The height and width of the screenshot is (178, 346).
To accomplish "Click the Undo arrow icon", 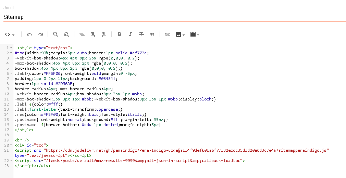I will (29, 34).
